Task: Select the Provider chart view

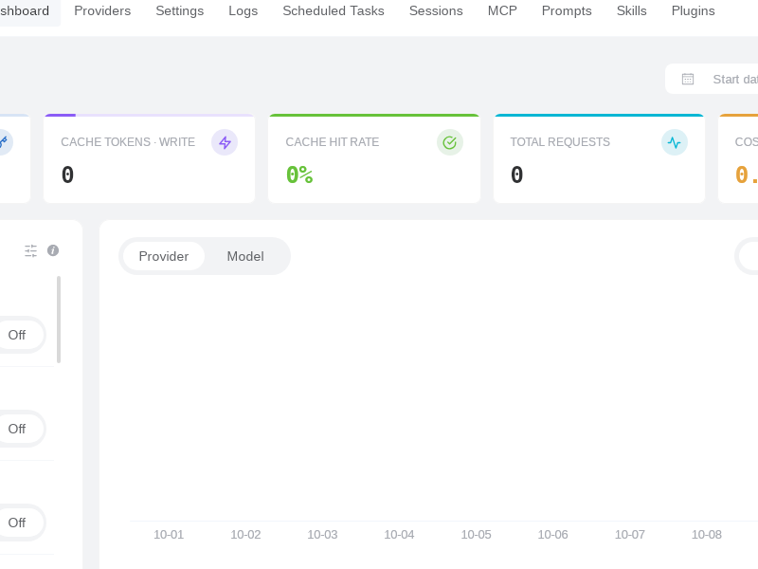Action: point(163,256)
